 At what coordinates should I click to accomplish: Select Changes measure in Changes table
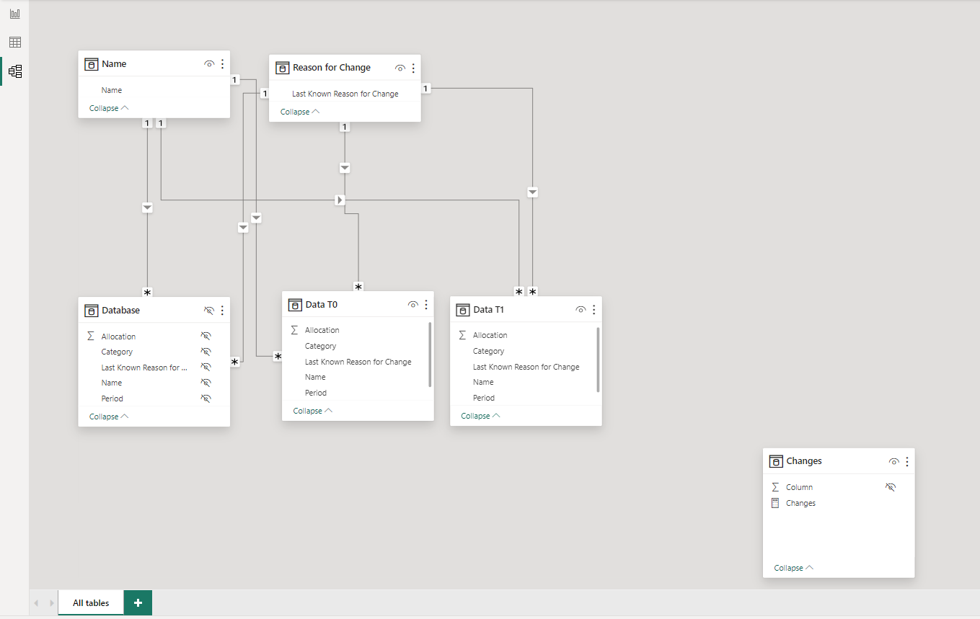click(x=801, y=503)
